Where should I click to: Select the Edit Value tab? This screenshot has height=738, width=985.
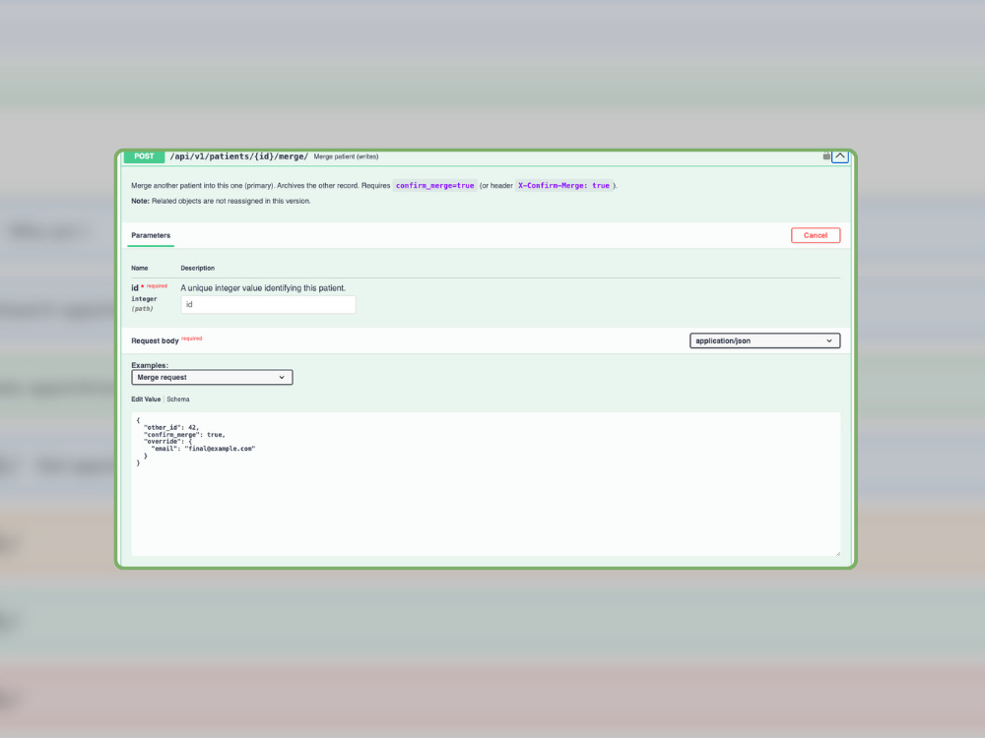pos(146,400)
